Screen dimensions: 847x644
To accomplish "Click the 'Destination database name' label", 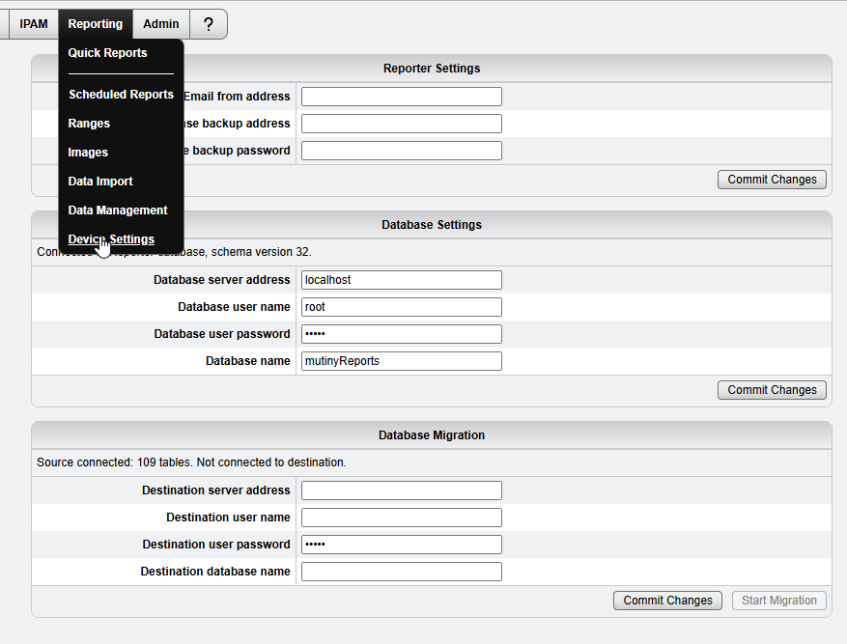I will tap(215, 572).
